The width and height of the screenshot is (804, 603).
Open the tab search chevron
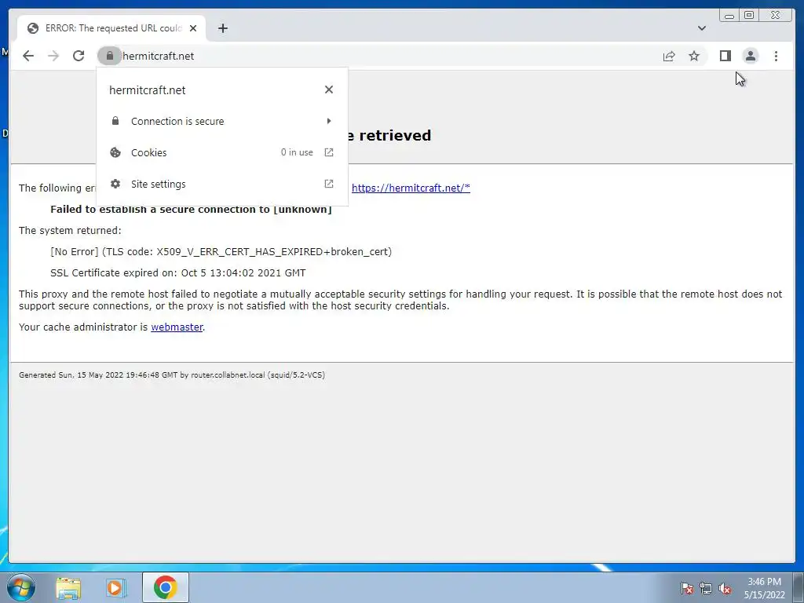point(702,28)
